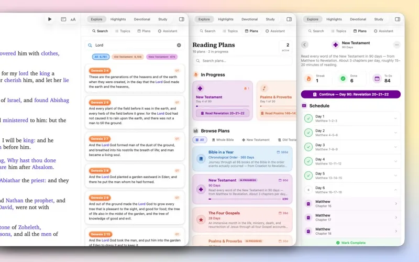419x262 pixels.
Task: Open Matthew Chapter 16 via its right chevron
Action: point(396,204)
